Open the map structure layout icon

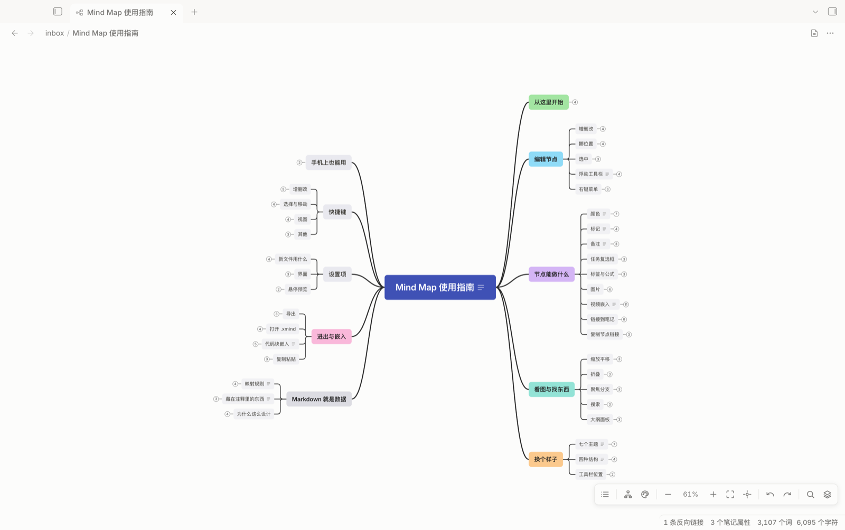coord(628,495)
